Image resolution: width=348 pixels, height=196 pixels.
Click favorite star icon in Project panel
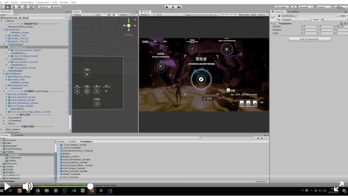tap(266, 138)
